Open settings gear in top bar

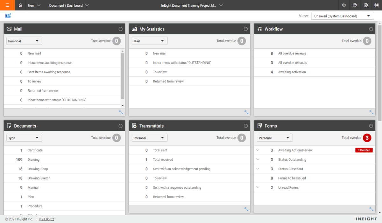tap(344, 5)
